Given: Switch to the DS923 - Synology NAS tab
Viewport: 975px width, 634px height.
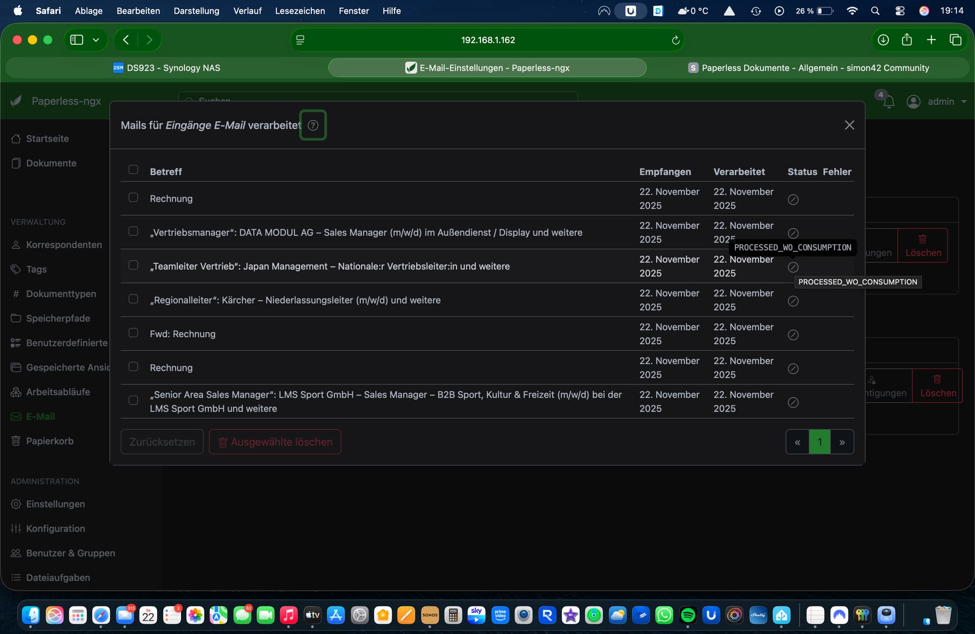Looking at the screenshot, I should pyautogui.click(x=167, y=68).
